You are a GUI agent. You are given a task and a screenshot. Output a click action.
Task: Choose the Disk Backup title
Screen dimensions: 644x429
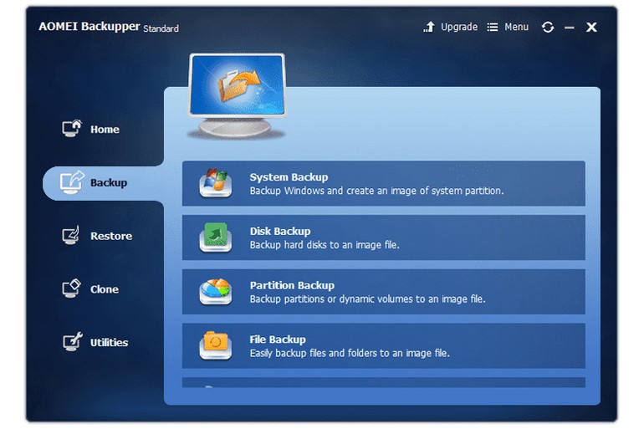pyautogui.click(x=280, y=231)
